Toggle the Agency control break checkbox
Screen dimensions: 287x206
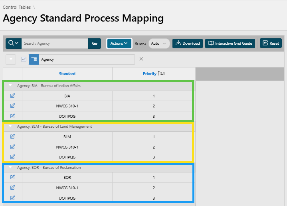click(24, 59)
